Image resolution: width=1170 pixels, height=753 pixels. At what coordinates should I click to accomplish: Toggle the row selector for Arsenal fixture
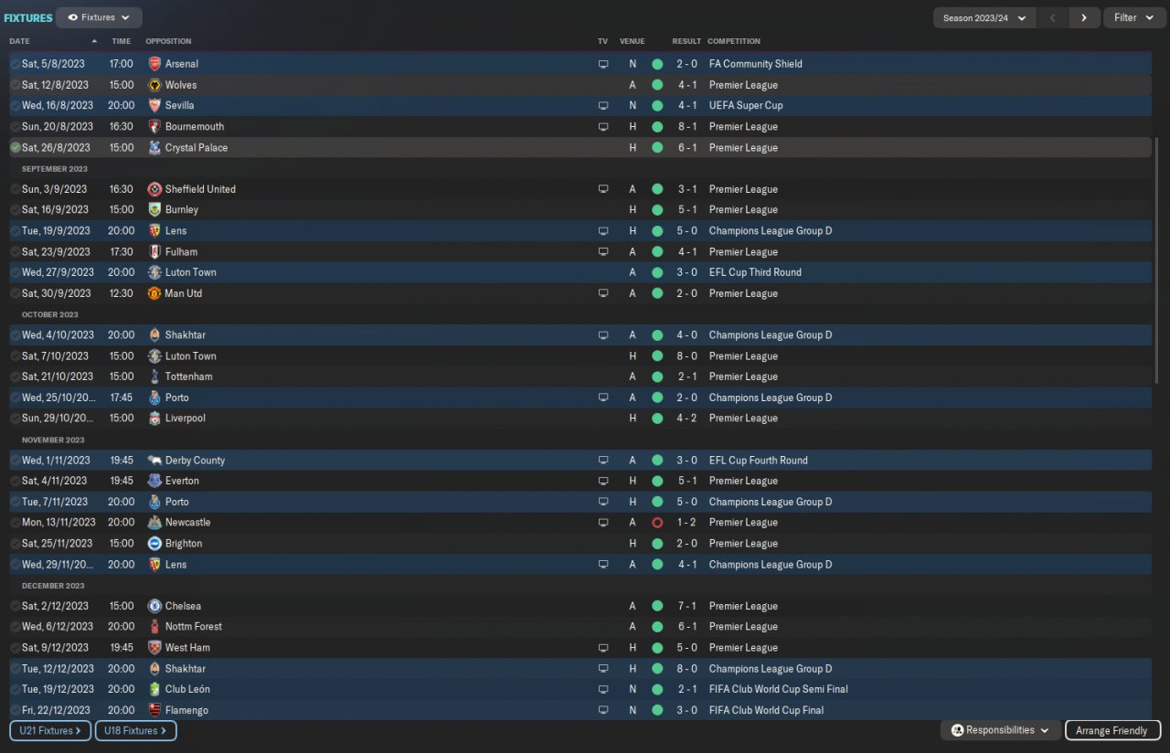pyautogui.click(x=16, y=64)
